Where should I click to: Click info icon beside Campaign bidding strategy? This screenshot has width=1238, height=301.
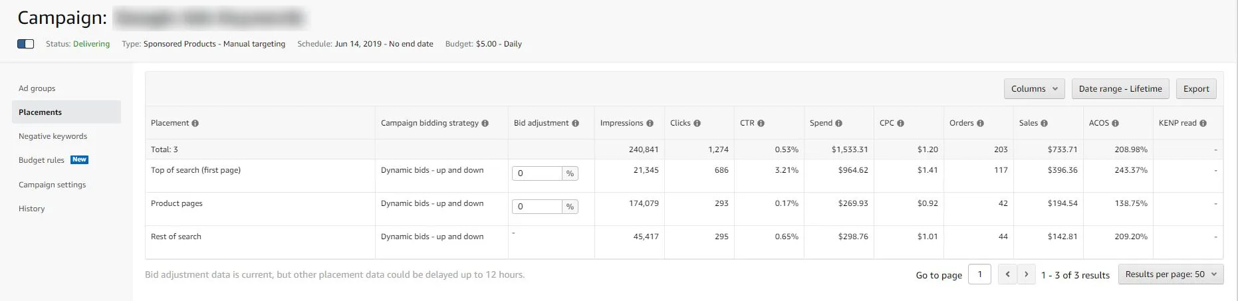(x=485, y=124)
